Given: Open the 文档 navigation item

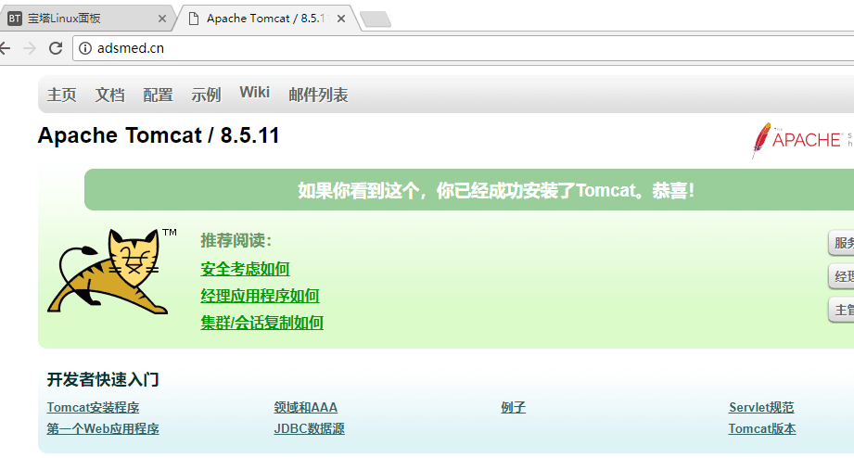Looking at the screenshot, I should [x=109, y=95].
